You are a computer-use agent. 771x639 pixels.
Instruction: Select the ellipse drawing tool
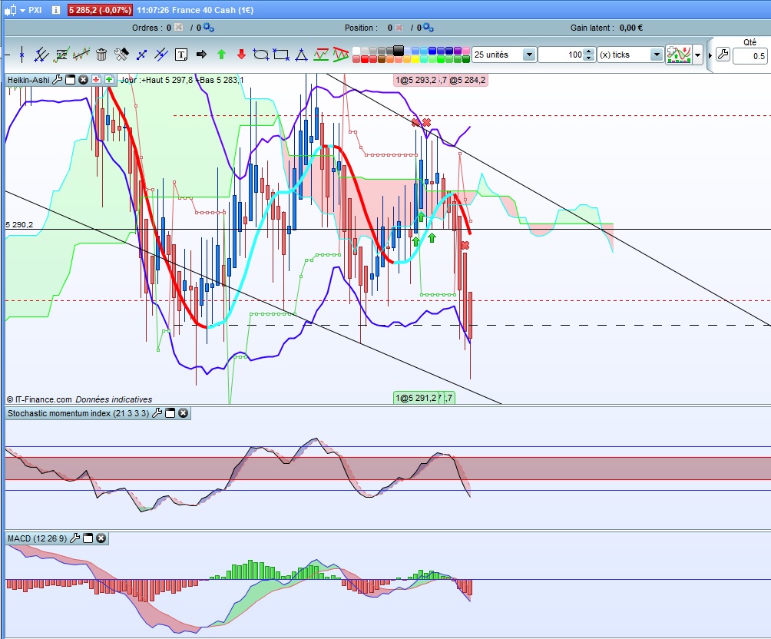(x=260, y=55)
